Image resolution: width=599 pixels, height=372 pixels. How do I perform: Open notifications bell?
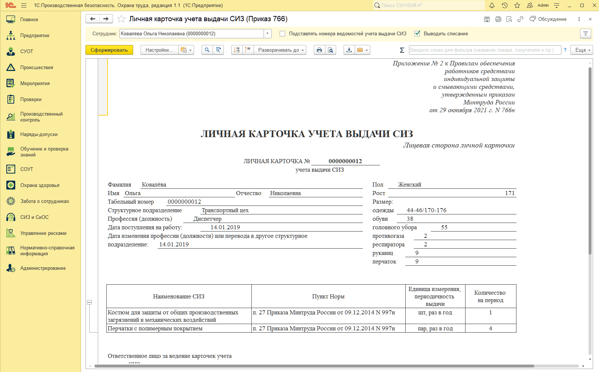coord(492,6)
